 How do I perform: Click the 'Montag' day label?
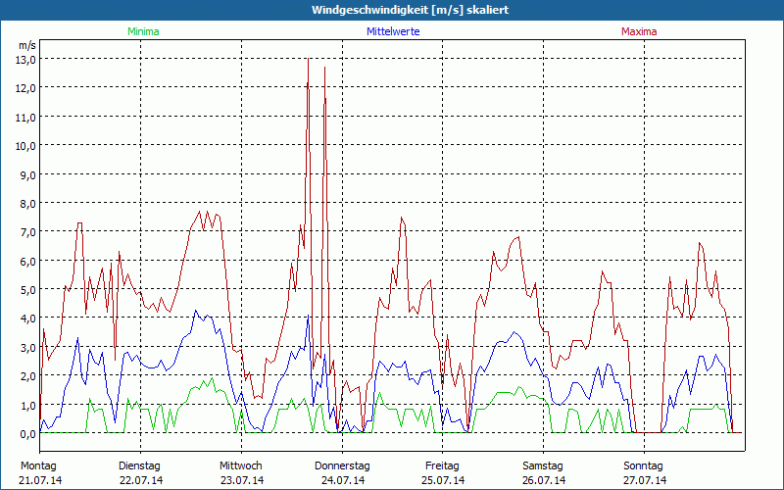tap(38, 466)
